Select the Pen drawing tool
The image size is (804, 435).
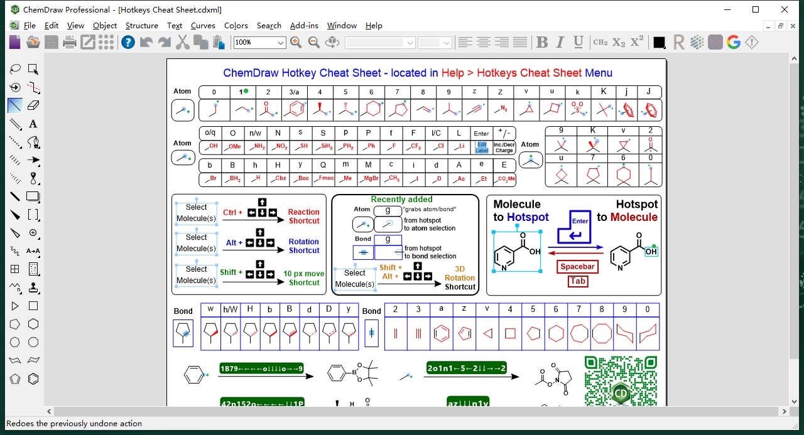[33, 142]
